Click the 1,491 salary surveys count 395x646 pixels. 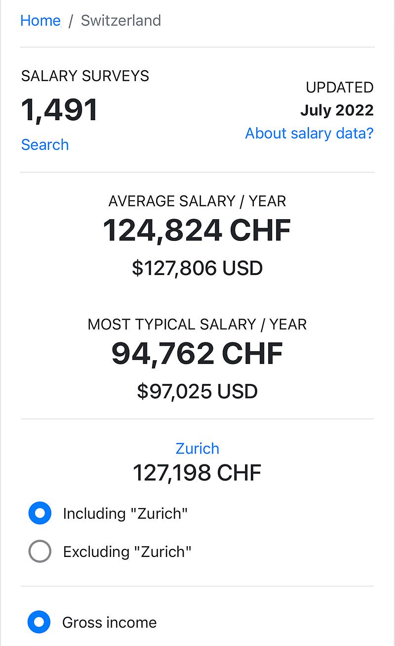pyautogui.click(x=60, y=110)
